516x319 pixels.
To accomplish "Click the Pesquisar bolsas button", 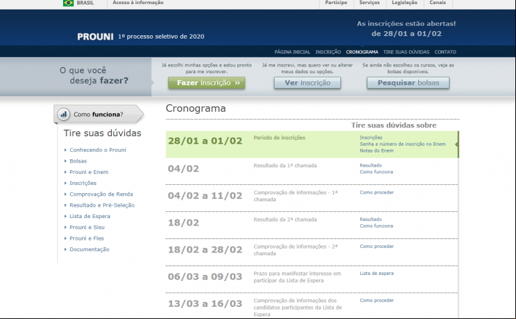I will coord(408,83).
